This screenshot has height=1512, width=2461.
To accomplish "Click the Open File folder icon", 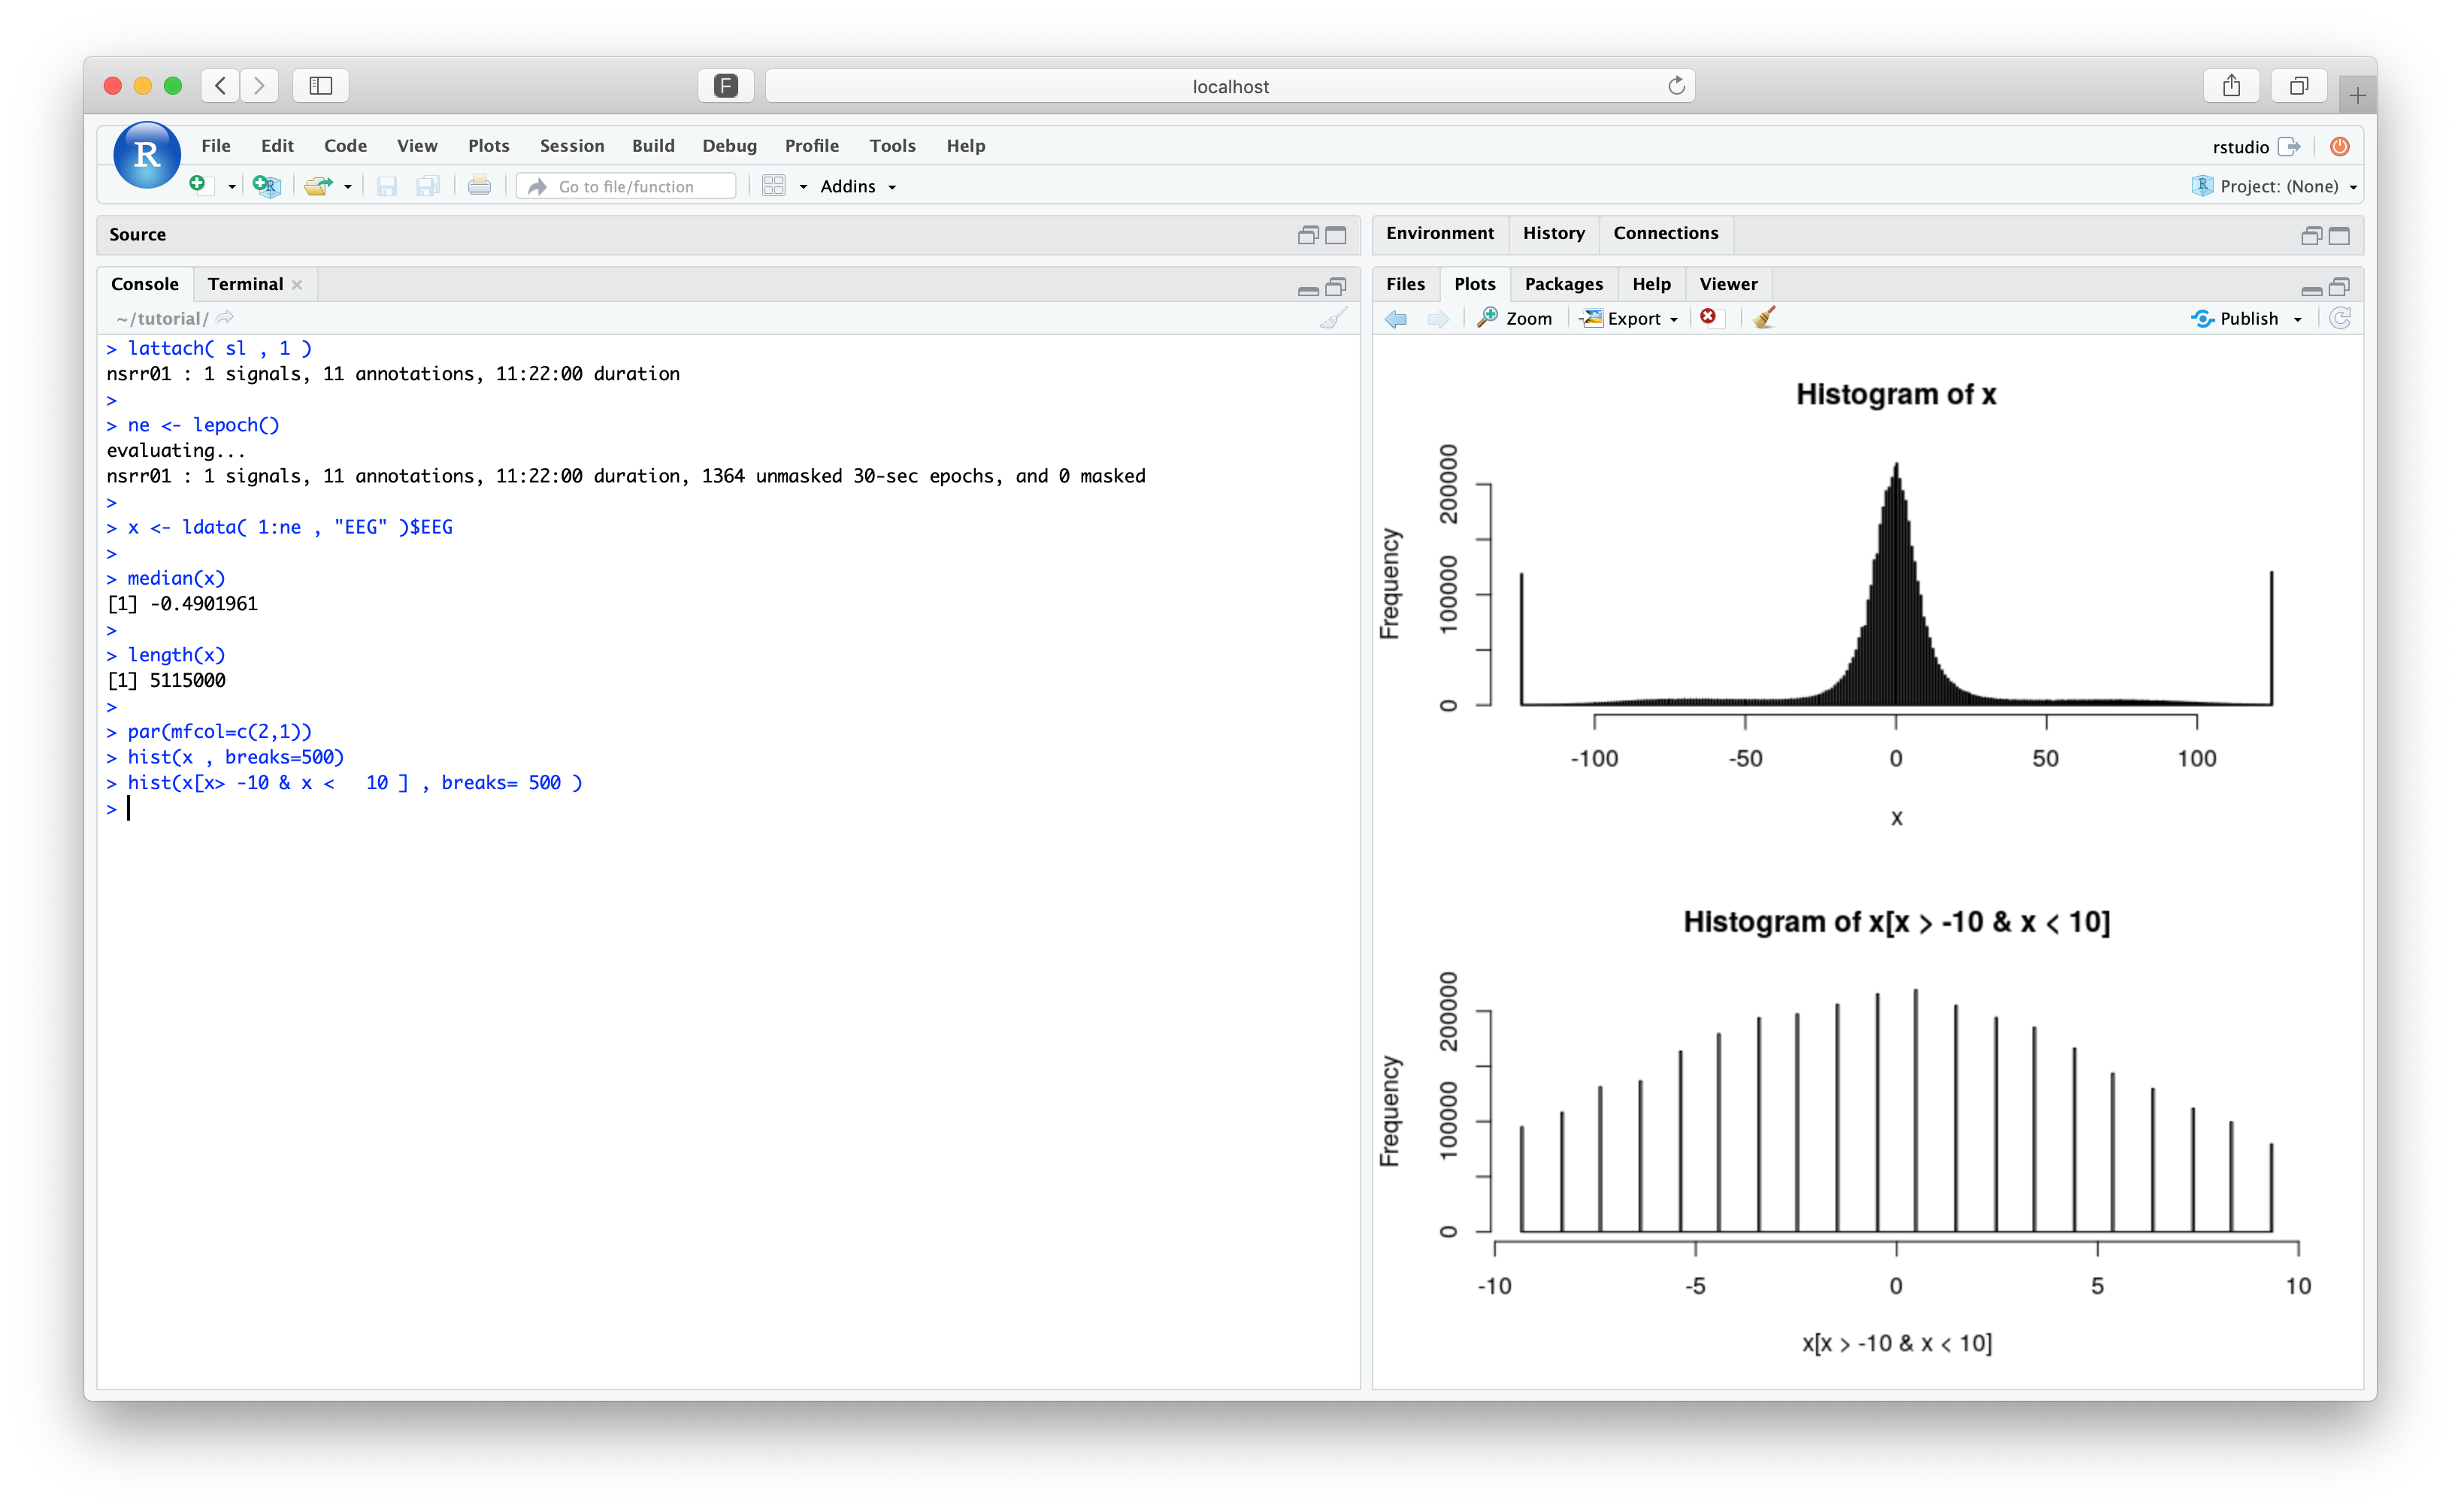I will 318,186.
